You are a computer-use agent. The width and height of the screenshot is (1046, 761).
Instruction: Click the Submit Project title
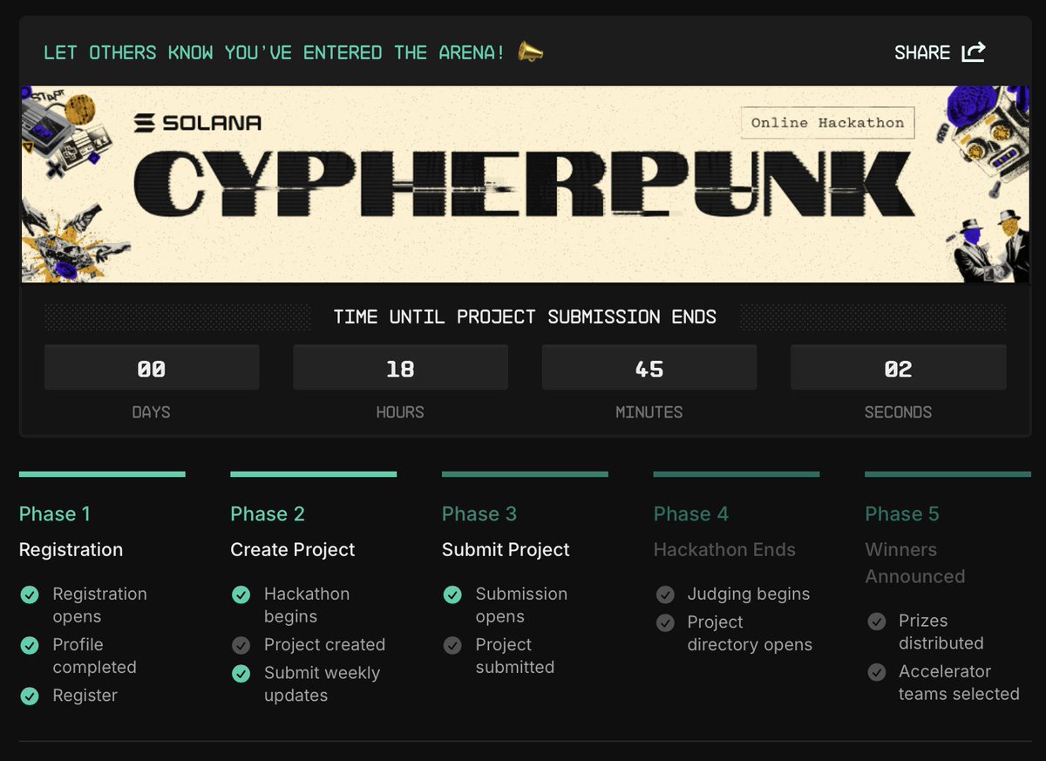pyautogui.click(x=506, y=550)
